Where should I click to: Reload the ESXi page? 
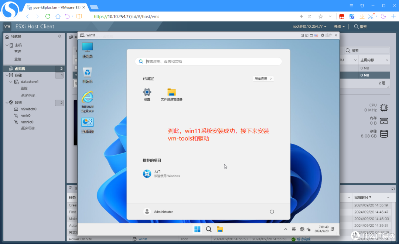pos(48,17)
